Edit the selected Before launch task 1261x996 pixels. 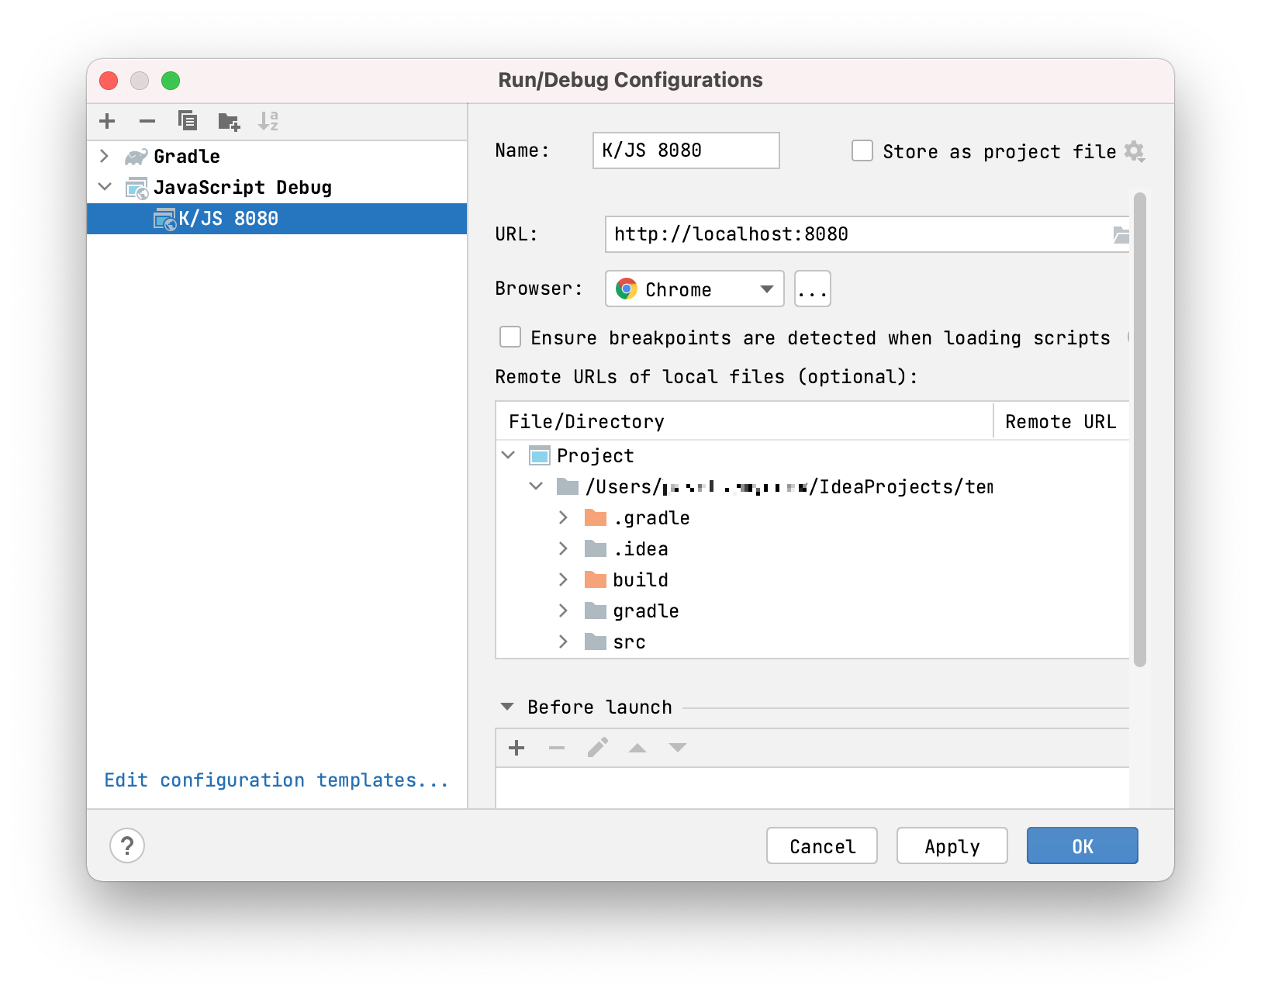(597, 748)
